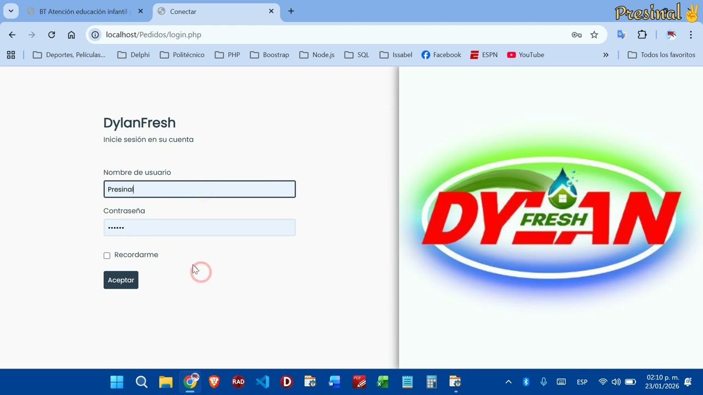Click the Aceptar login button
This screenshot has width=703, height=395.
(x=121, y=280)
